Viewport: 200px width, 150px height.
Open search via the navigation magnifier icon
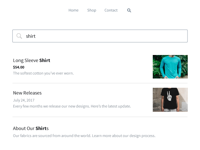tap(129, 10)
